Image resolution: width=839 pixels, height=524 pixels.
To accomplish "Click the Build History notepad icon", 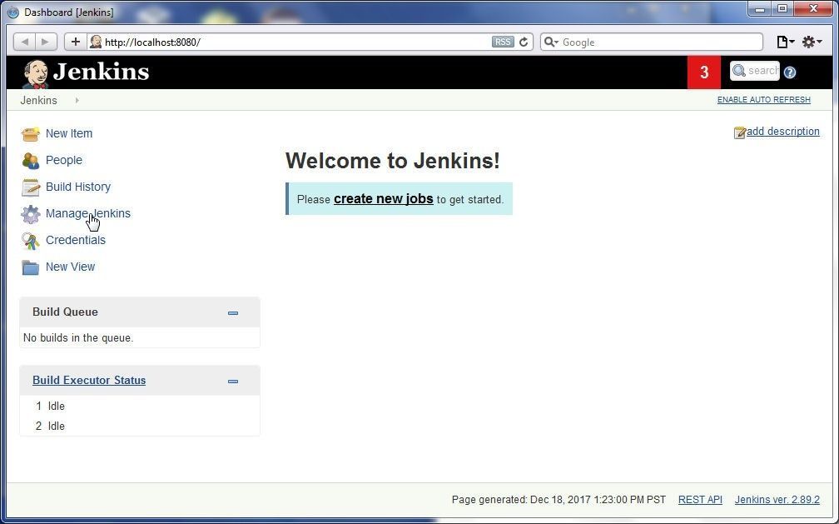I will 31,187.
